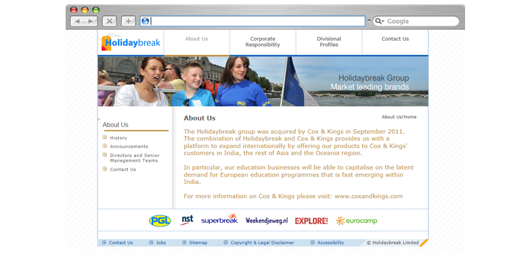Image resolution: width=528 pixels, height=257 pixels.
Task: Open Accessibility in the footer
Action: coord(330,243)
